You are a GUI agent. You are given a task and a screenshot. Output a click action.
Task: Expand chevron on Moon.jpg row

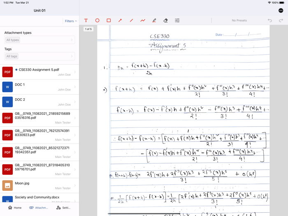point(75,186)
